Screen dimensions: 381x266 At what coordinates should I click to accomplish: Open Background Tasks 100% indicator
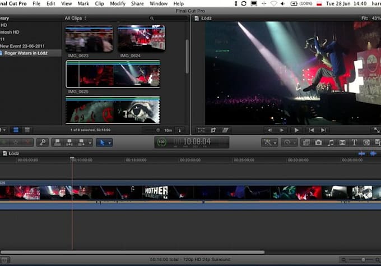(x=161, y=143)
